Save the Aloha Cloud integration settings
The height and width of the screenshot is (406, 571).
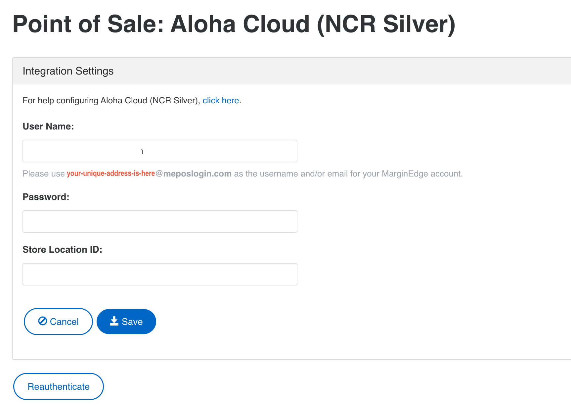click(126, 322)
